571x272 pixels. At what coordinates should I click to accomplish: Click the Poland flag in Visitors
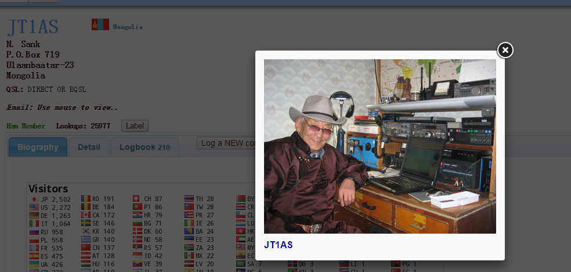pyautogui.click(x=34, y=240)
